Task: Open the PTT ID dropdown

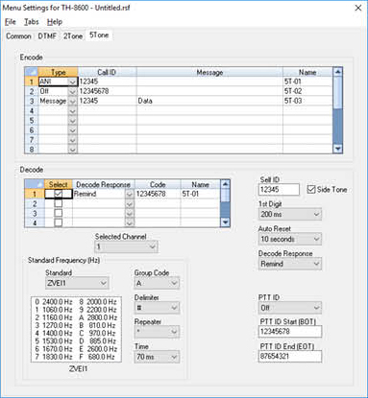Action: 290,308
